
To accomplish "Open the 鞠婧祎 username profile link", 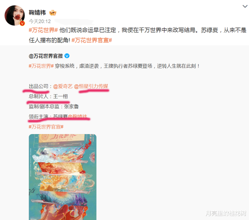I will pos(37,12).
